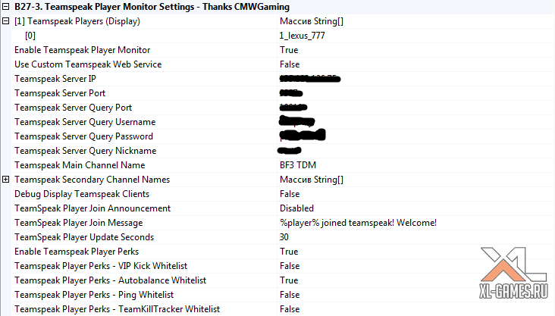Select Enable Teamspeak Player Perks label

77,252
